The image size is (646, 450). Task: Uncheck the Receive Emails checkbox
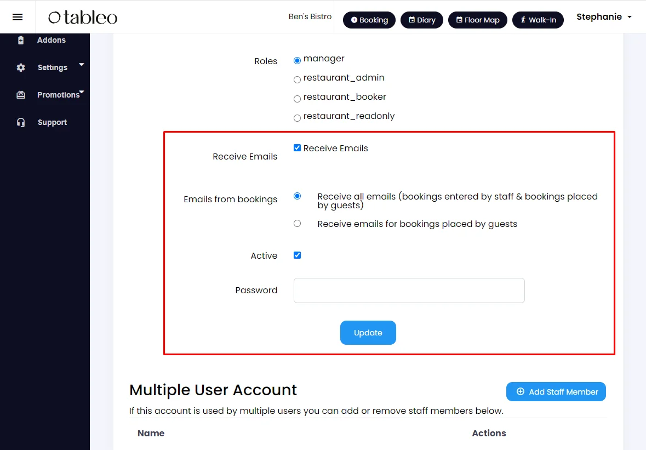[297, 148]
